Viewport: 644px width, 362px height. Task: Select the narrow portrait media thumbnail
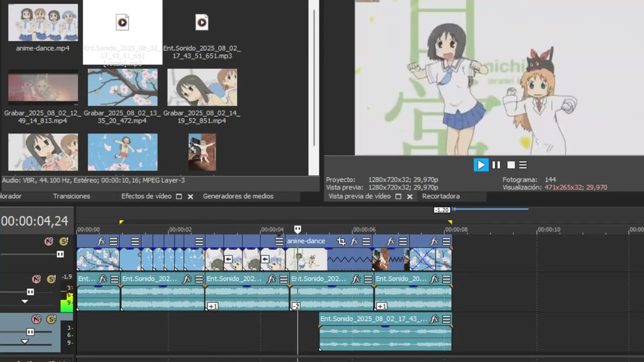click(x=202, y=152)
